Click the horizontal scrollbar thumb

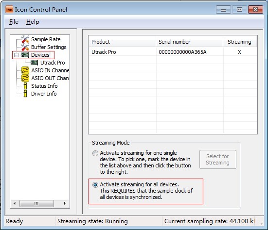point(36,203)
